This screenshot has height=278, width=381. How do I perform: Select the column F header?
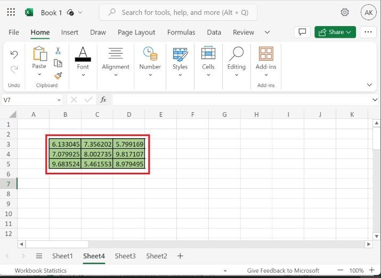point(193,114)
